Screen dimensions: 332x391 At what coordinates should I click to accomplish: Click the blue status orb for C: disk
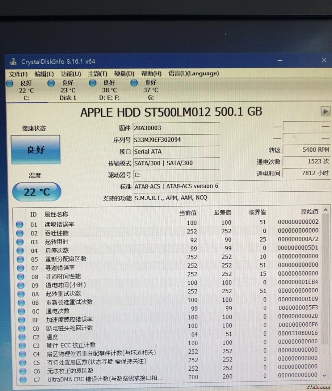point(10,83)
